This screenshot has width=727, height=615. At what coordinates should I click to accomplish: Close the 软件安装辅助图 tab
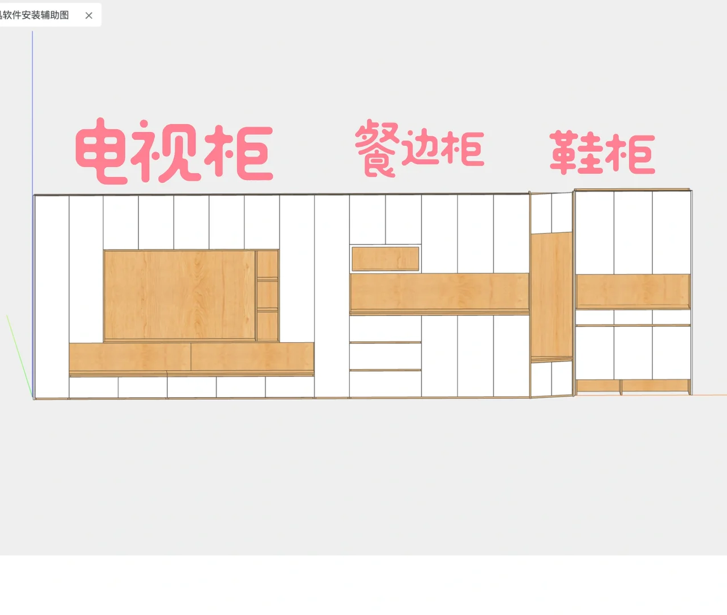[x=88, y=15]
